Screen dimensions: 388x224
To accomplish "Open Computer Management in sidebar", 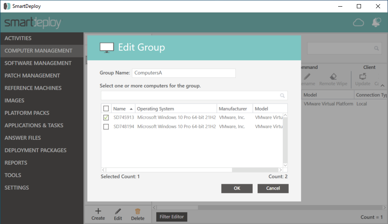I will pos(42,51).
